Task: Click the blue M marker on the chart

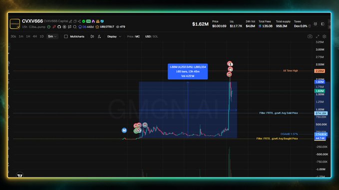Action: 124,130
